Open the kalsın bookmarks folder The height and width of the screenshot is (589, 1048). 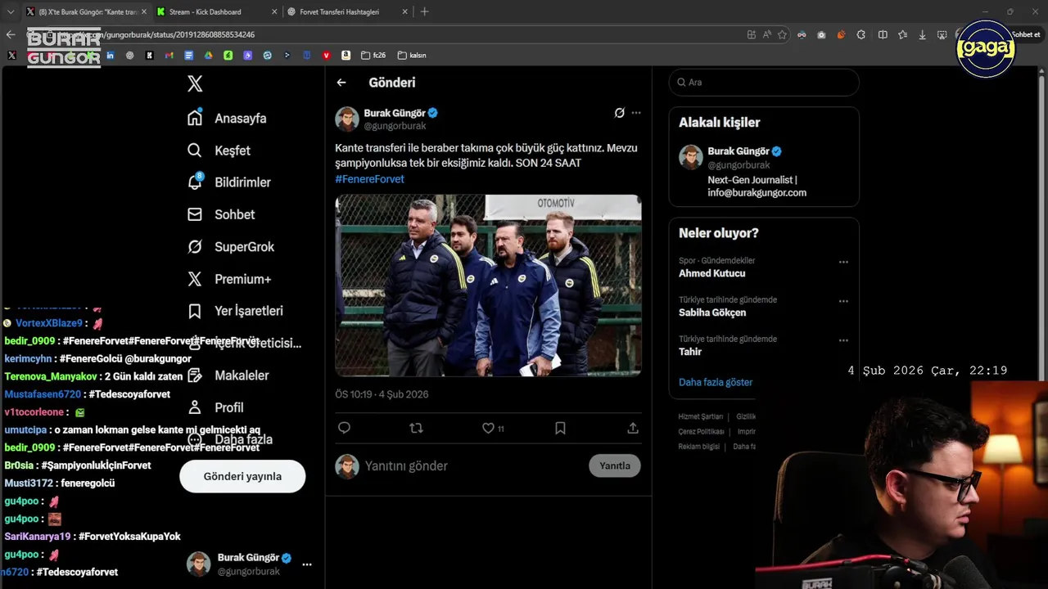pyautogui.click(x=412, y=56)
